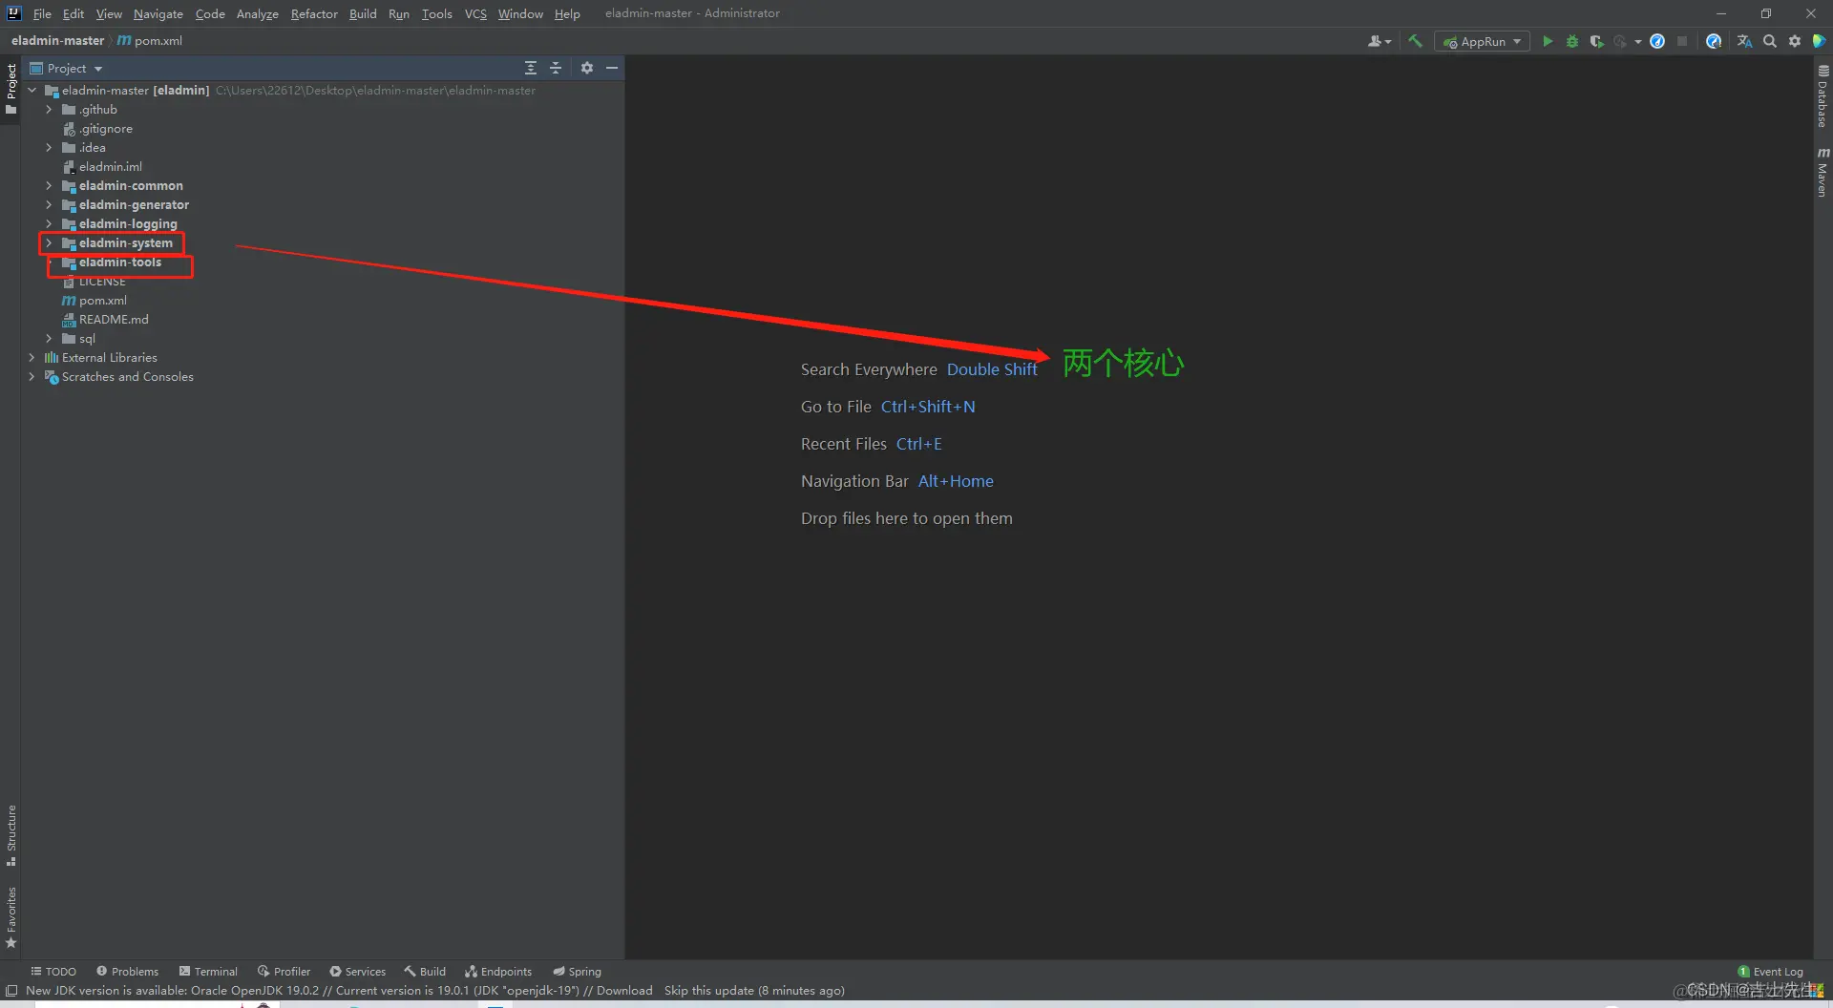Open the Profiler tool window
The height and width of the screenshot is (1008, 1833).
(284, 971)
